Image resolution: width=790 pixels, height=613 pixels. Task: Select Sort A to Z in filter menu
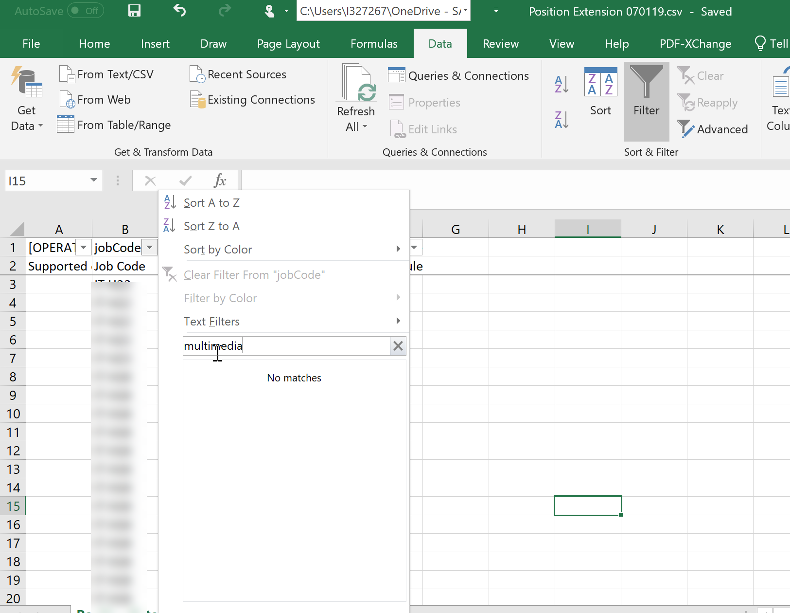pos(284,203)
